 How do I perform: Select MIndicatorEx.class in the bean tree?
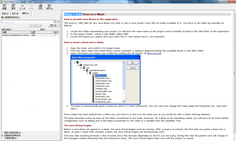[x=103, y=97]
